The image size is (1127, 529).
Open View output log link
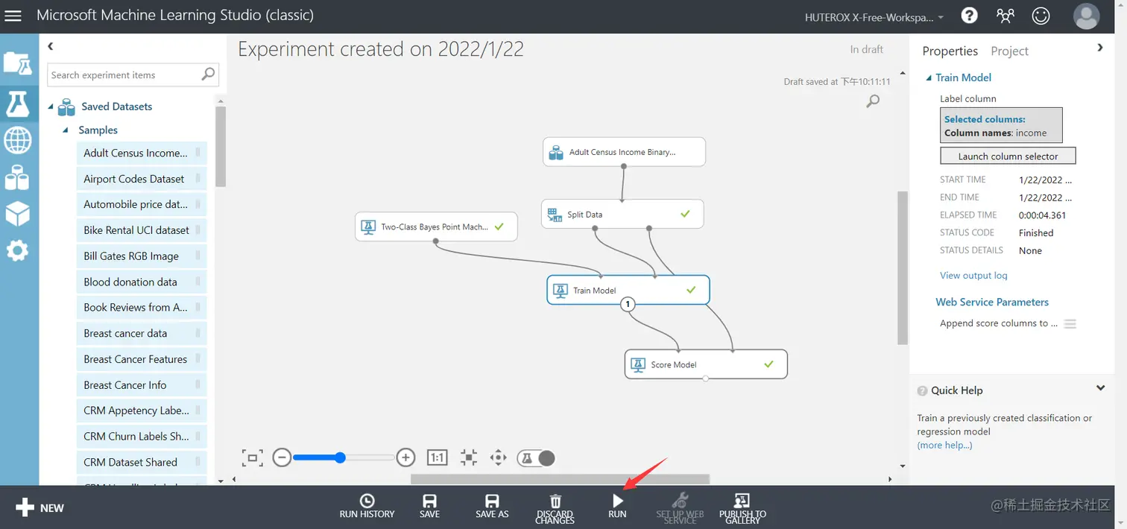[973, 275]
